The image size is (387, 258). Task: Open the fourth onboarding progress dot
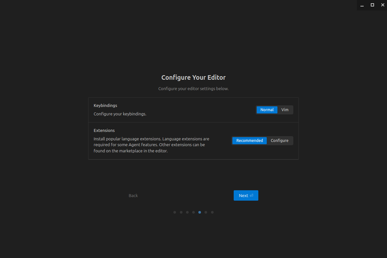click(x=193, y=212)
